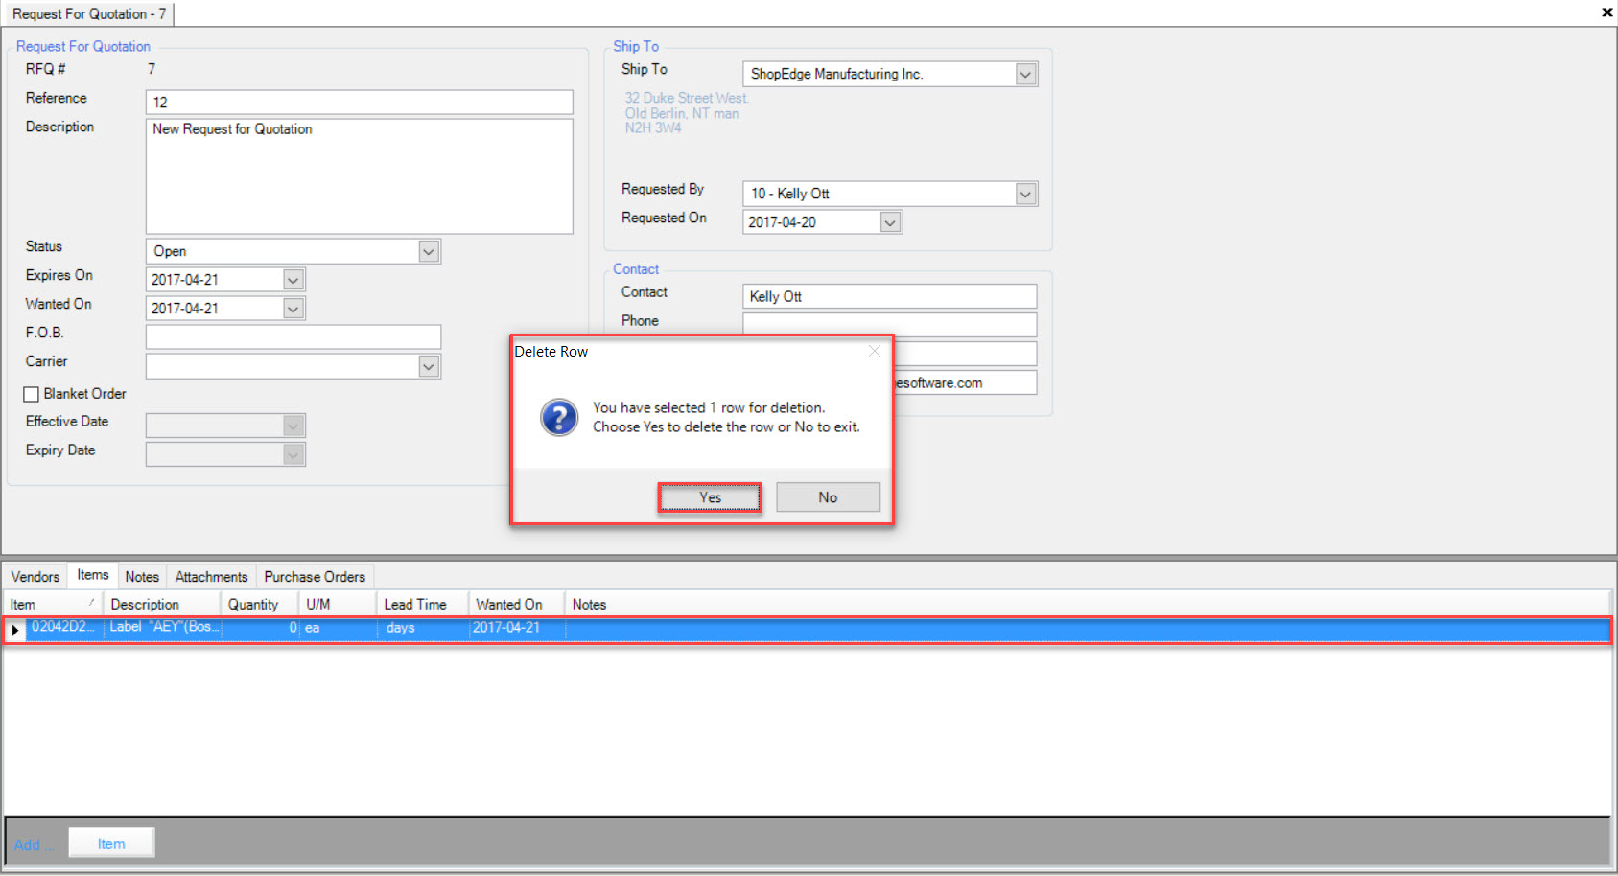The height and width of the screenshot is (876, 1618).
Task: Confirm deletion with the Yes button
Action: pyautogui.click(x=710, y=497)
